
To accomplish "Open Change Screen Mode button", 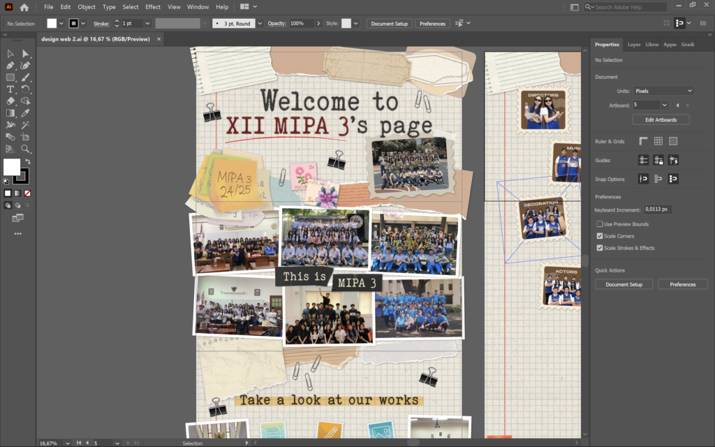I will [x=17, y=218].
